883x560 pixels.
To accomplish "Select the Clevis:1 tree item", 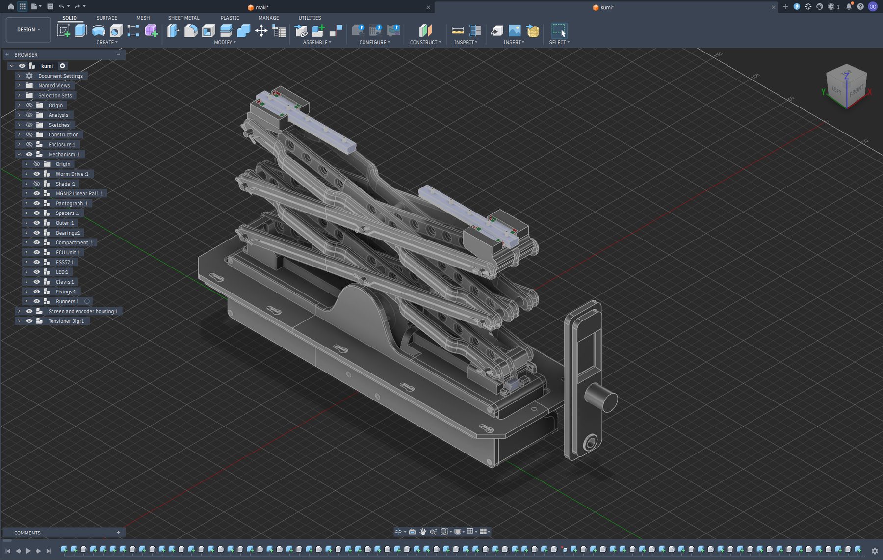I will pyautogui.click(x=65, y=282).
